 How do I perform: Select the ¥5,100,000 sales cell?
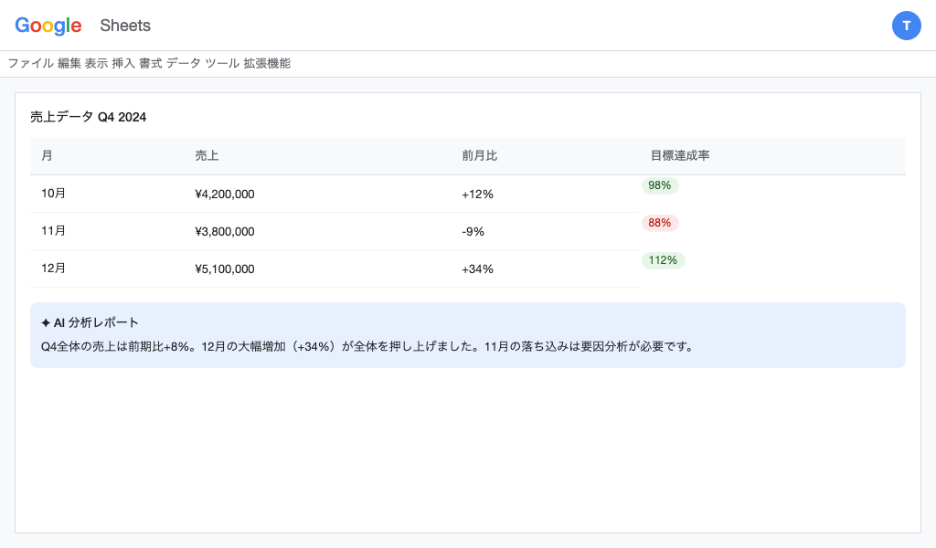coord(225,269)
